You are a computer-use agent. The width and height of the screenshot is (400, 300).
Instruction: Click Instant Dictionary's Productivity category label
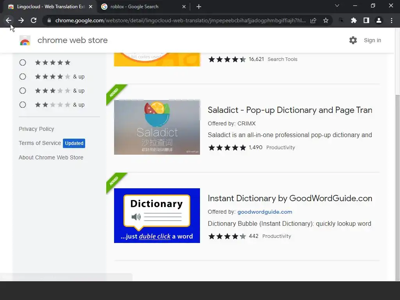pos(277,236)
